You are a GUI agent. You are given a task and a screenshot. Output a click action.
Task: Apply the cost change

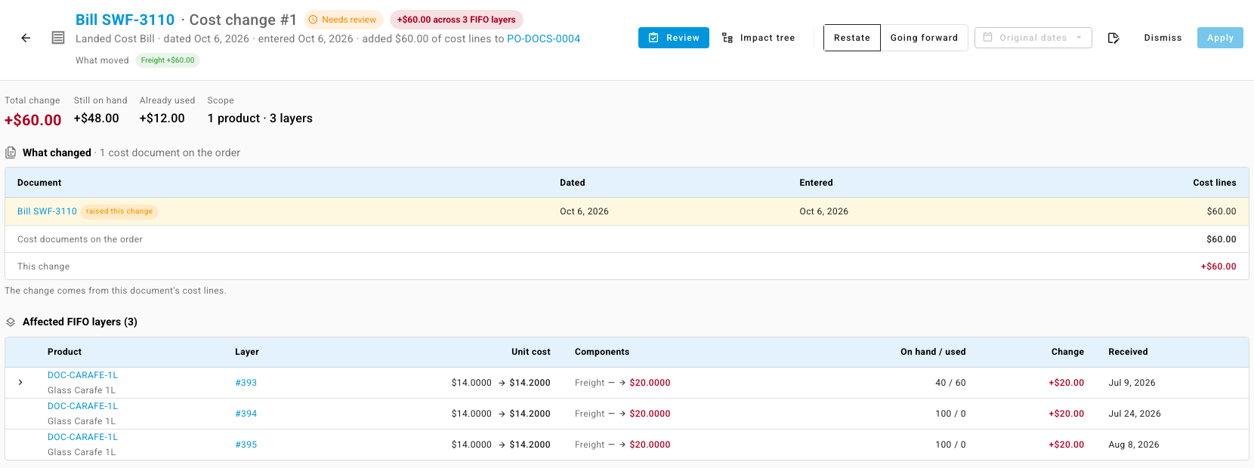click(1220, 38)
